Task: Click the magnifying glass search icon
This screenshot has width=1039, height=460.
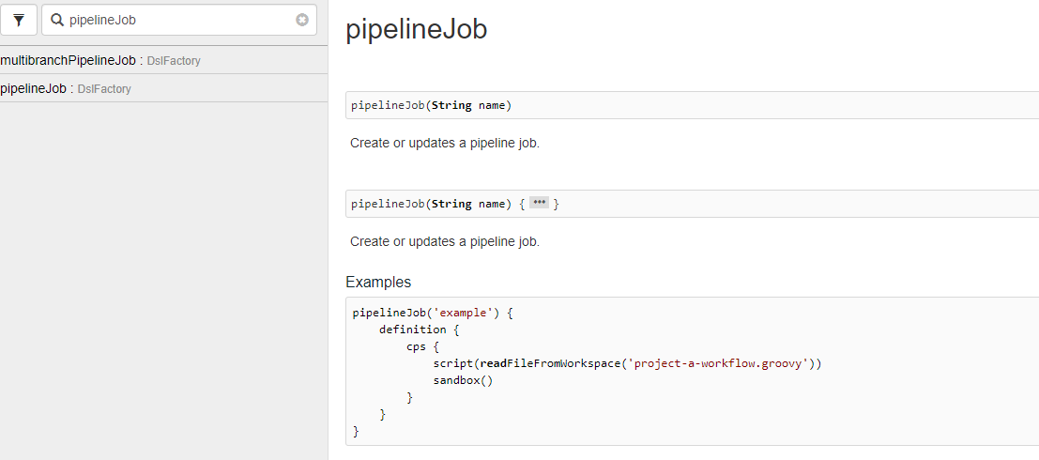Action: [x=57, y=20]
